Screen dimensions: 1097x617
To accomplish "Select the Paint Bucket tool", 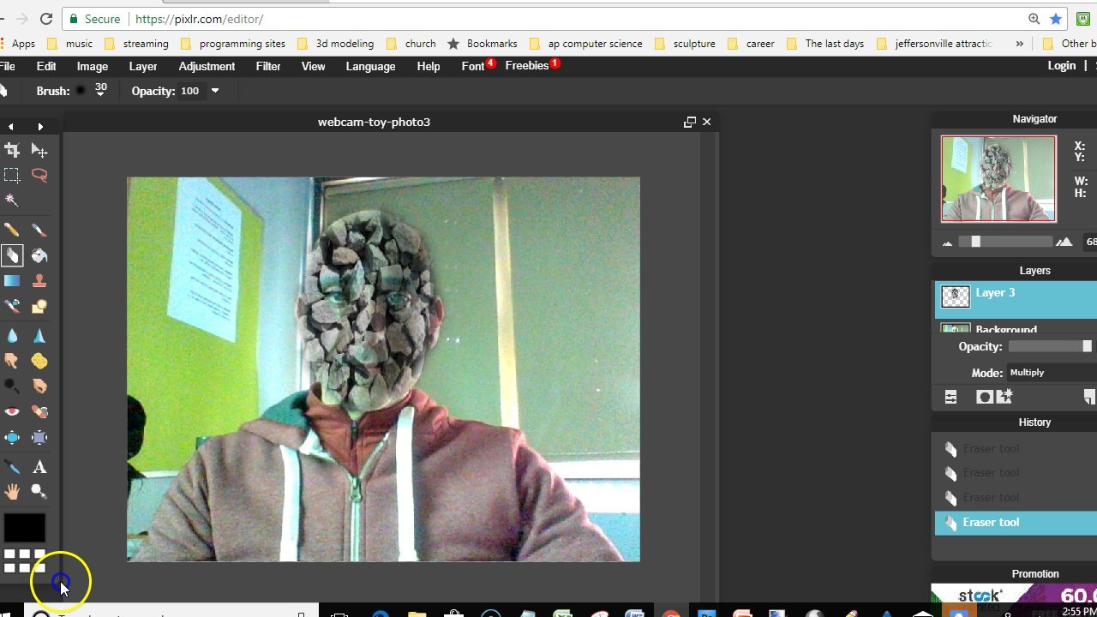I will tap(39, 255).
